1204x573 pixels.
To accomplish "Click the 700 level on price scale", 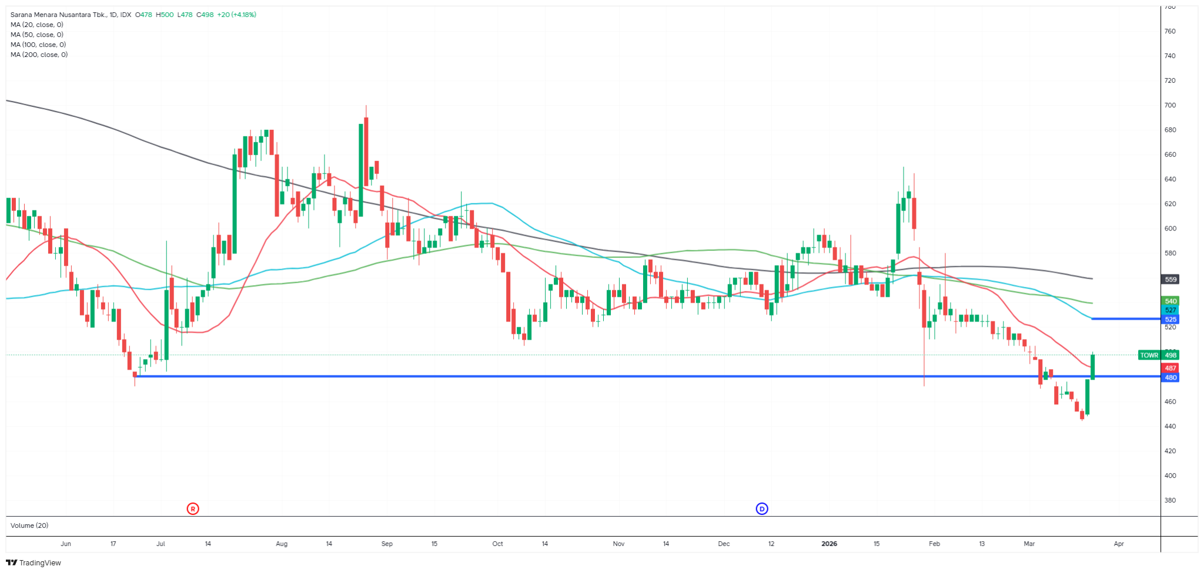I will tap(1170, 105).
